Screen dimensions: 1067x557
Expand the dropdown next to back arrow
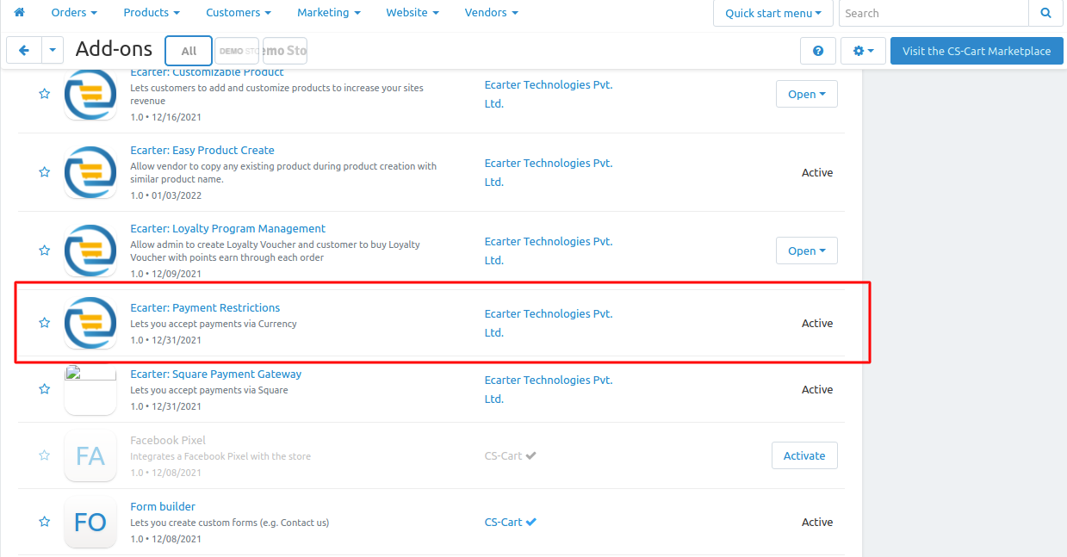[x=53, y=51]
